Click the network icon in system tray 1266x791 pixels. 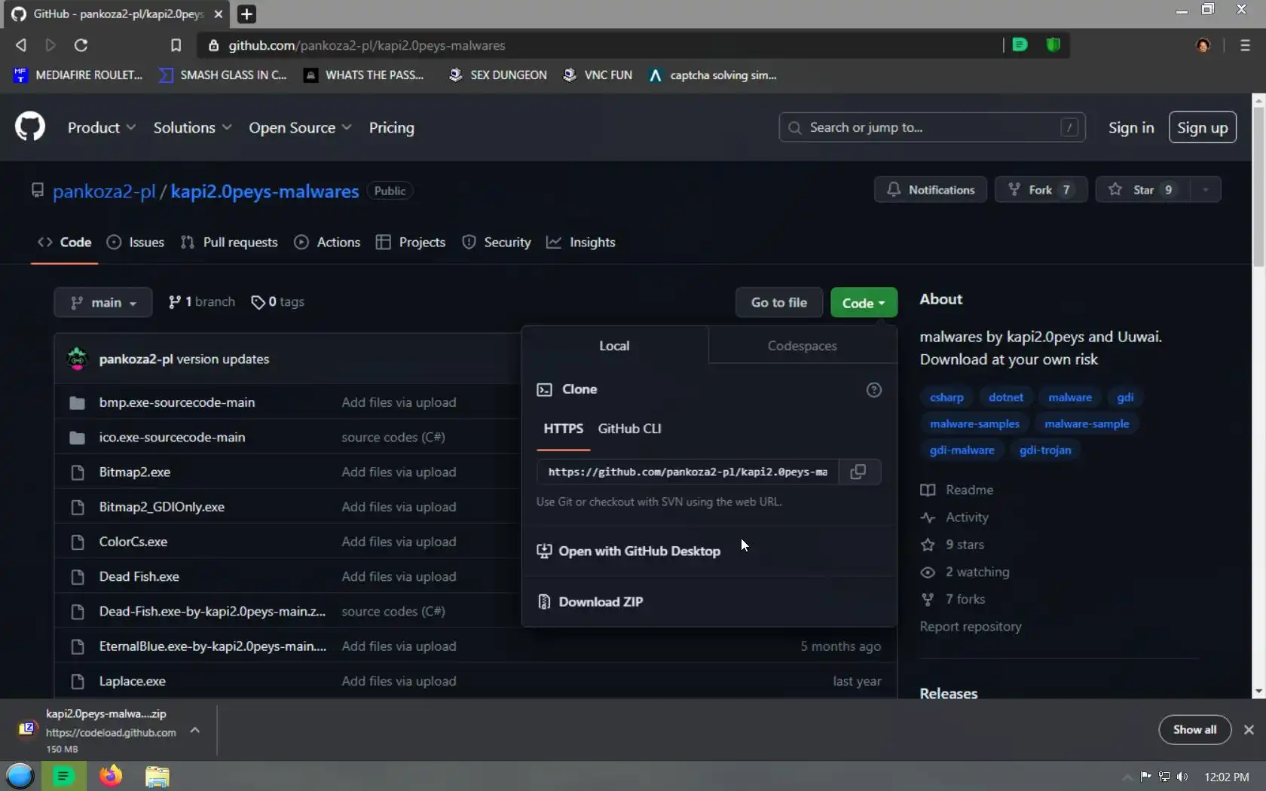[x=1164, y=777]
